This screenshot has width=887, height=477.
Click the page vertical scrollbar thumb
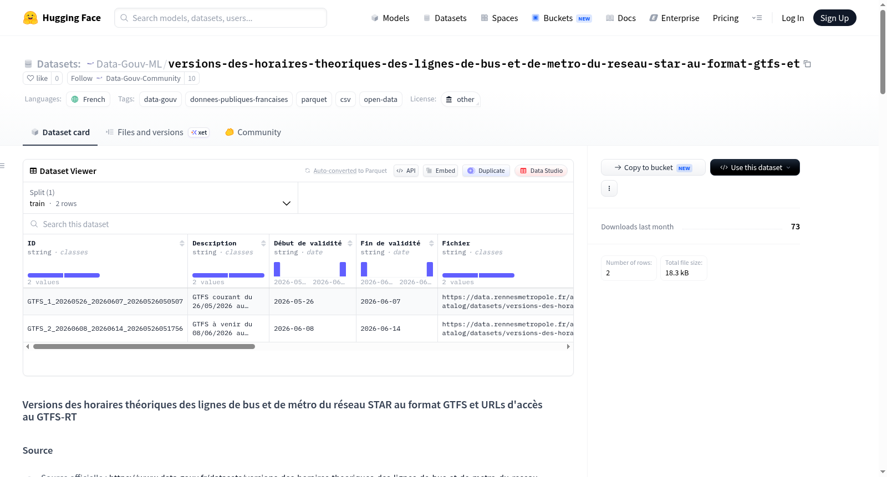point(883,53)
